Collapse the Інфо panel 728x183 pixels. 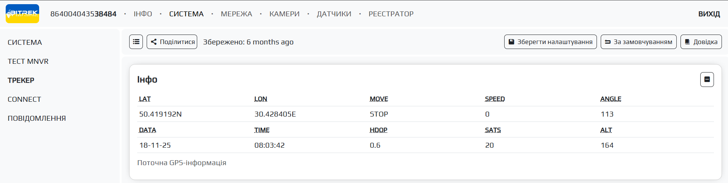(x=707, y=79)
